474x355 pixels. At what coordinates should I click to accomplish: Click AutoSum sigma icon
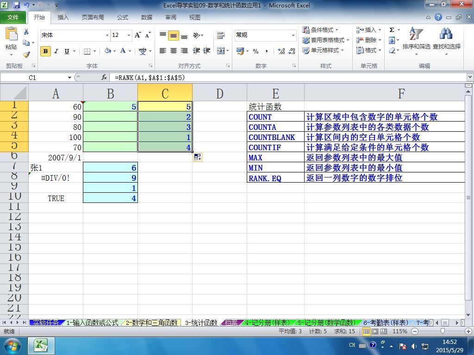[x=392, y=30]
